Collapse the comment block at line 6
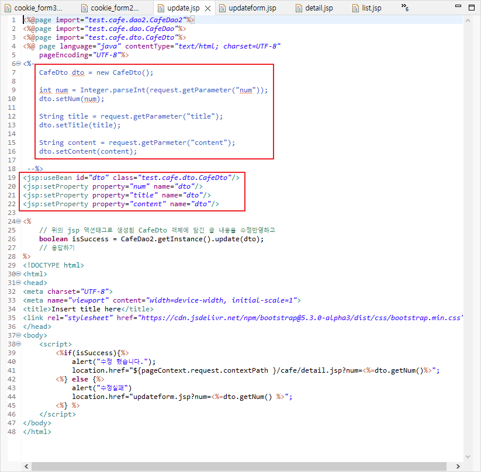The width and height of the screenshot is (481, 472). 18,64
